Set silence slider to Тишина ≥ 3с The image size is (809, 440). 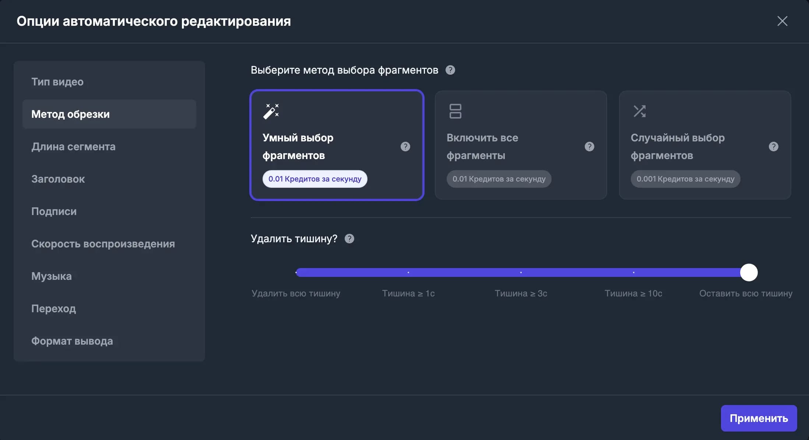pos(521,272)
